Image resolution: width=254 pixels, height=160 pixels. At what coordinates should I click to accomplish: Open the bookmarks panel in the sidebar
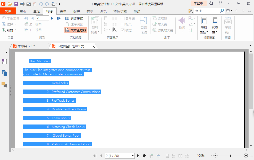(x=4, y=61)
